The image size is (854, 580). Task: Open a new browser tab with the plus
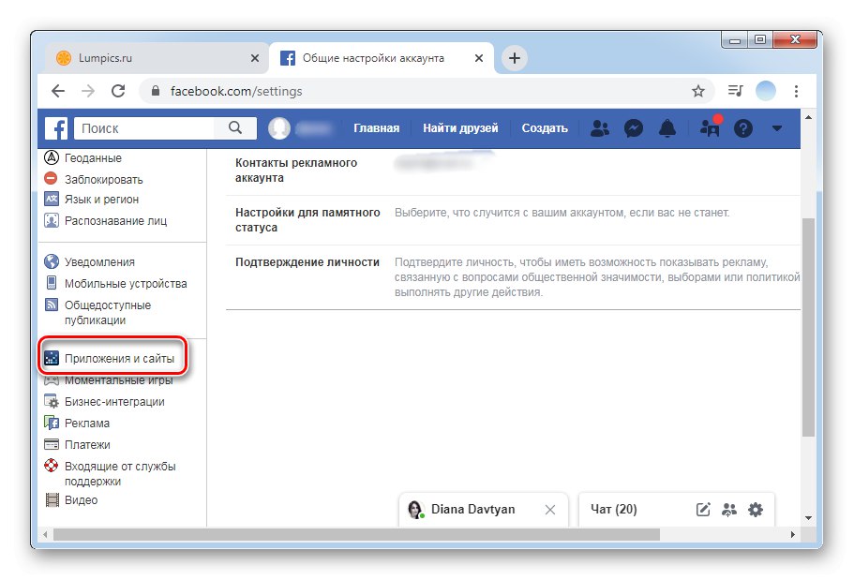click(x=514, y=57)
